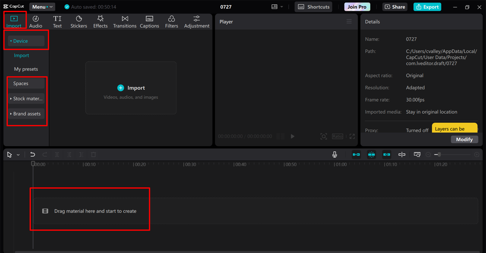This screenshot has height=253, width=486.
Task: Open the Menu dropdown
Action: (42, 7)
